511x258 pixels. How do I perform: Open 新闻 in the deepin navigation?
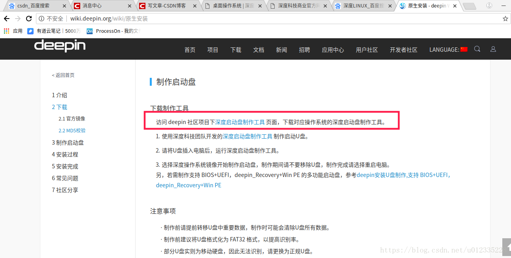pyautogui.click(x=281, y=50)
